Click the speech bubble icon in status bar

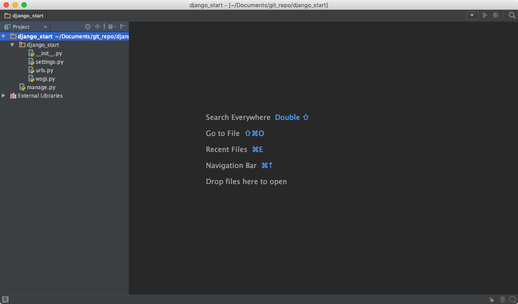tap(512, 300)
